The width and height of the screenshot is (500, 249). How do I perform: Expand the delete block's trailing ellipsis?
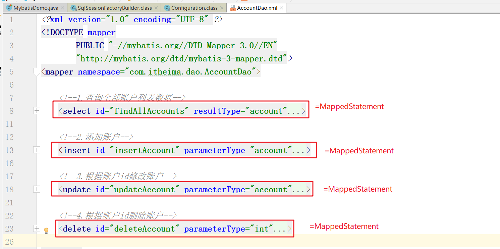[x=280, y=229]
